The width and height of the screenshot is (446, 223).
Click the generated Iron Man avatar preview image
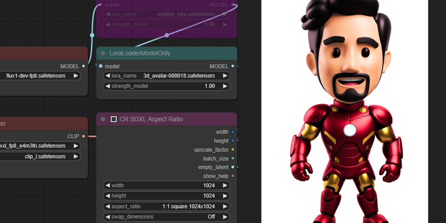click(344, 111)
